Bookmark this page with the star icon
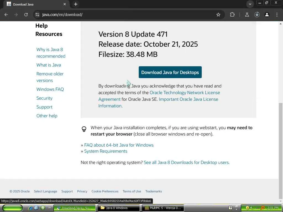Viewport: 283px width, 212px height. pyautogui.click(x=218, y=15)
